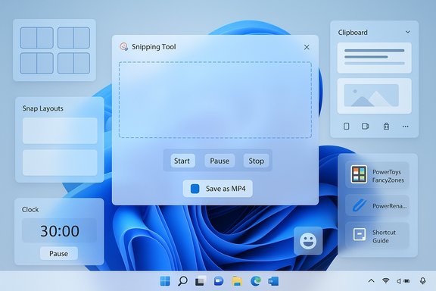Click the Clock widget title
Image resolution: width=436 pixels, height=291 pixels.
30,209
